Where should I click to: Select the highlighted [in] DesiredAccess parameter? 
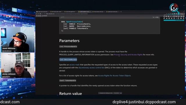[x=68, y=60]
